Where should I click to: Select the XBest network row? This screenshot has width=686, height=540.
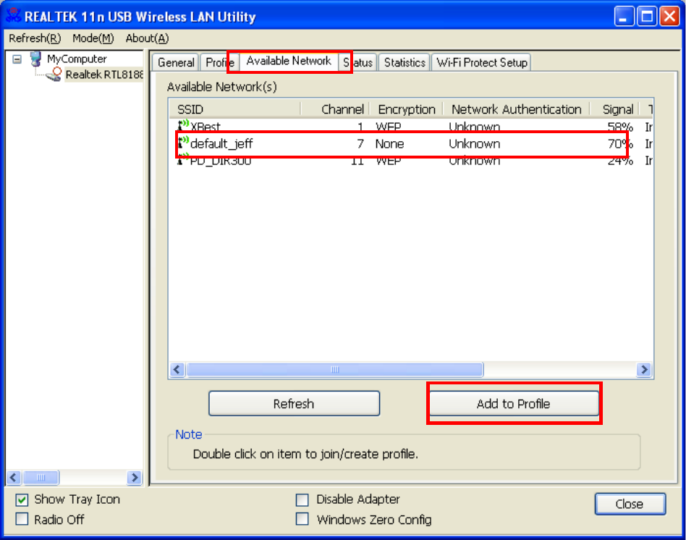pos(410,127)
